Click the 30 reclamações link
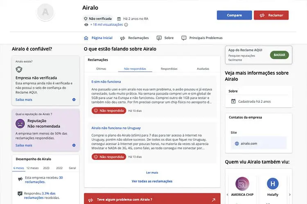The image size is (307, 204). point(44,180)
